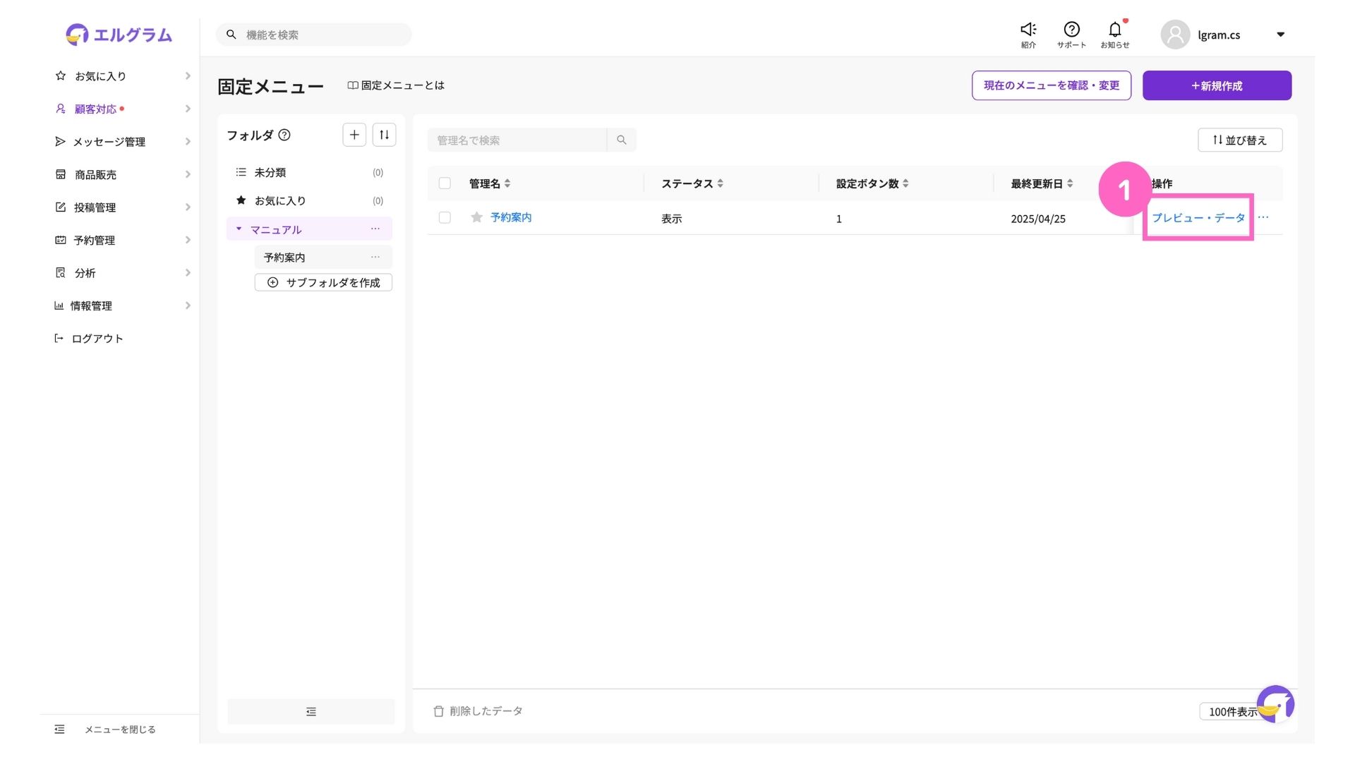This screenshot has height=762, width=1355.
Task: Open notifications bell icon
Action: tap(1114, 30)
